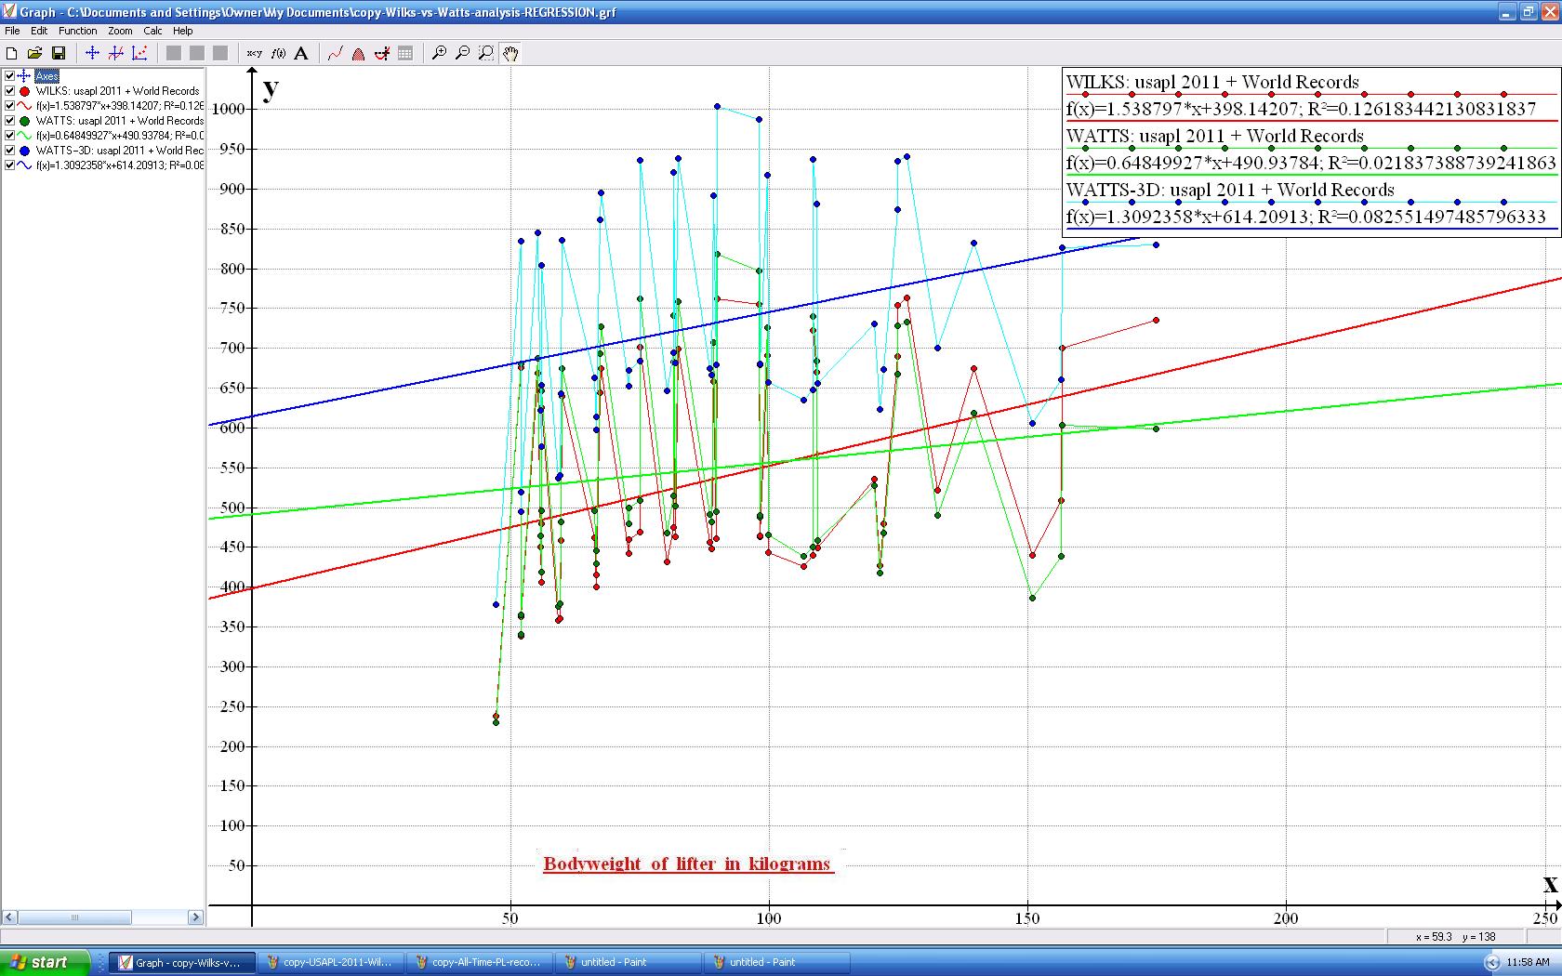The height and width of the screenshot is (976, 1562).
Task: Click the toolbar icon with red line crossing blue axes
Action: 116,53
